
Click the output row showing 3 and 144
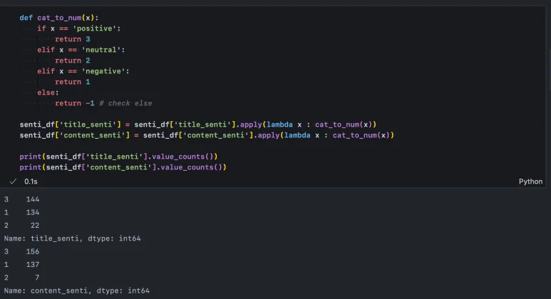pyautogui.click(x=21, y=199)
